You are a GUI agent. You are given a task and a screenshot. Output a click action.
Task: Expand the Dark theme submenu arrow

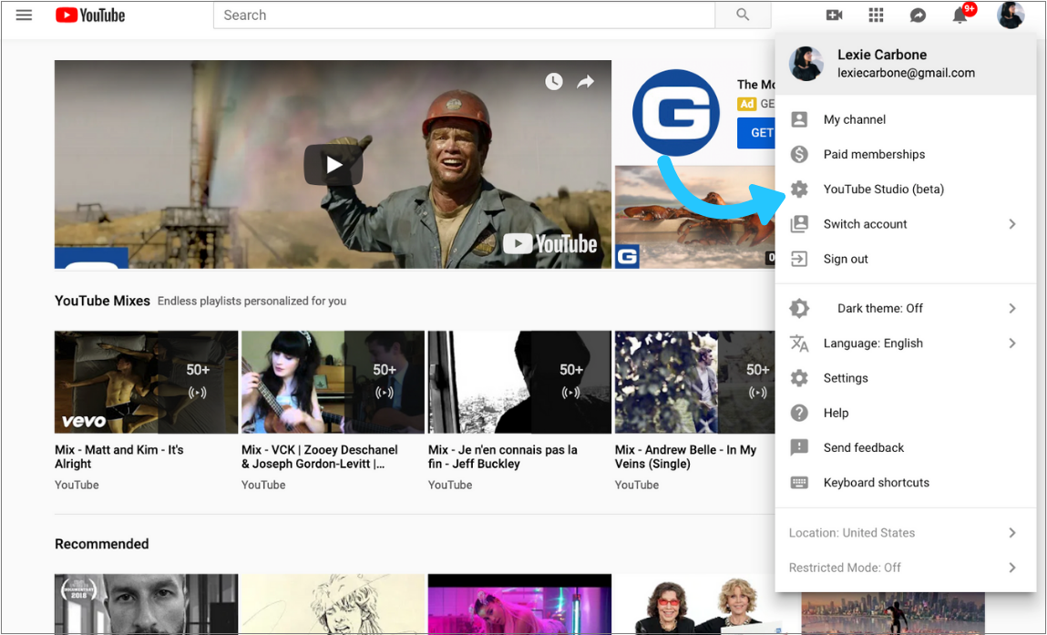coord(1012,308)
